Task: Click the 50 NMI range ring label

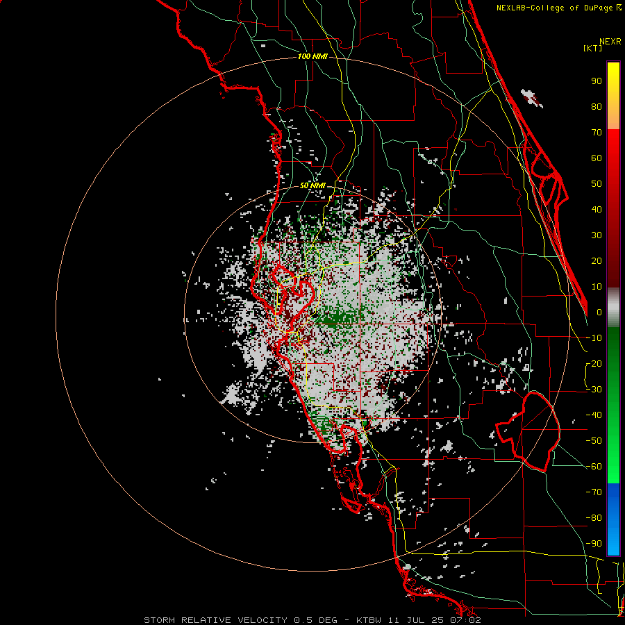Action: (x=312, y=185)
